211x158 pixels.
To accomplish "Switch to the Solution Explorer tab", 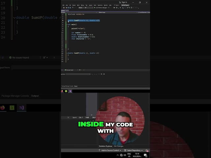I will click(x=105, y=146).
